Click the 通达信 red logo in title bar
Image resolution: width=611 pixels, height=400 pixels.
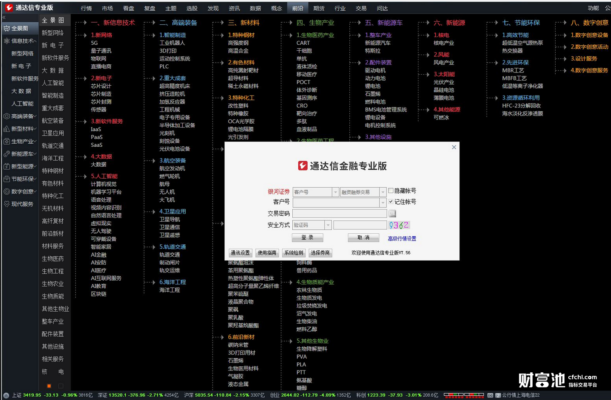point(9,8)
